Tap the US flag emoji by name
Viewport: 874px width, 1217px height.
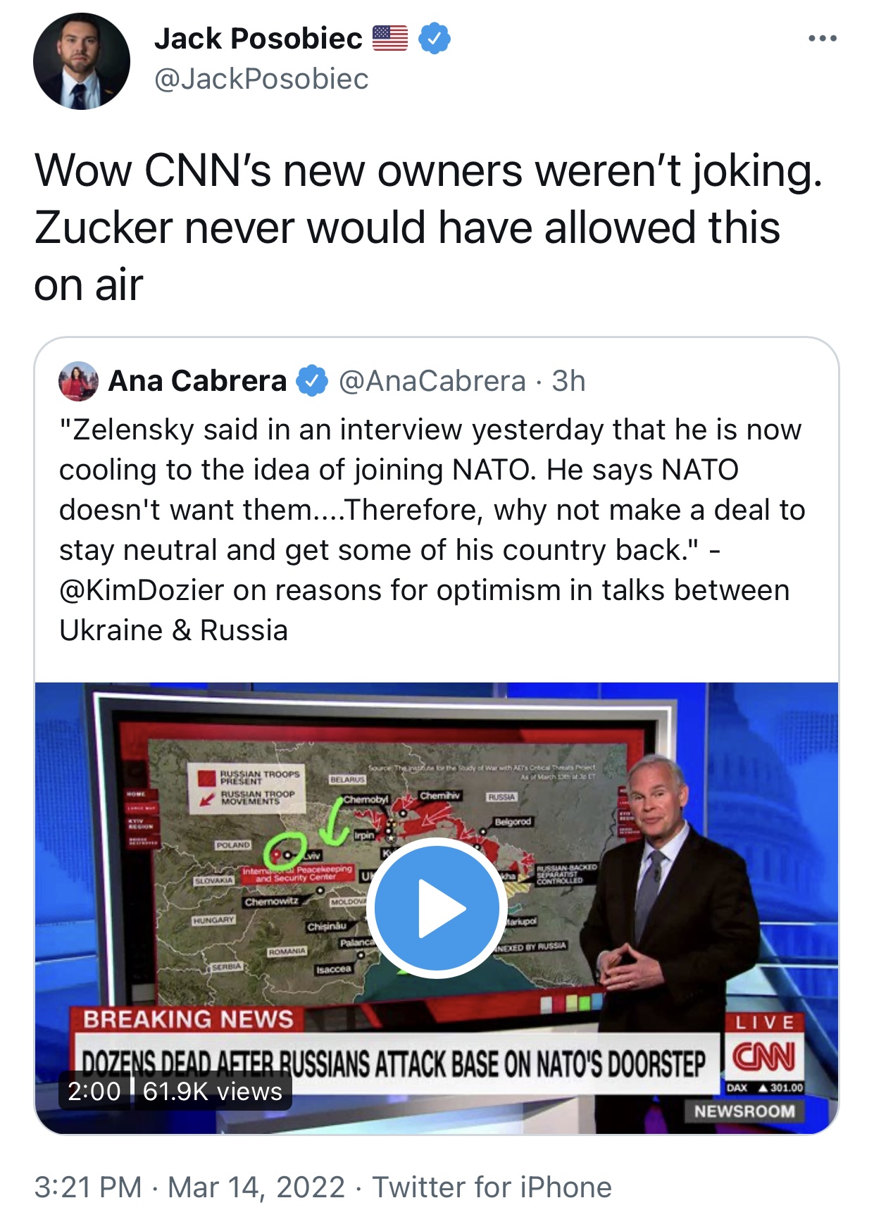[390, 38]
